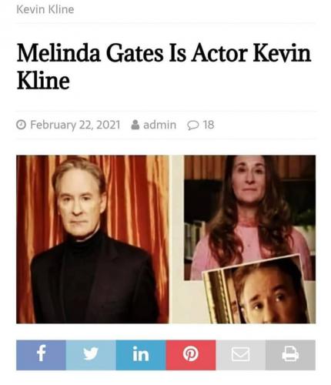The width and height of the screenshot is (331, 385).
Task: Send the article by email envelope icon
Action: pyautogui.click(x=240, y=355)
